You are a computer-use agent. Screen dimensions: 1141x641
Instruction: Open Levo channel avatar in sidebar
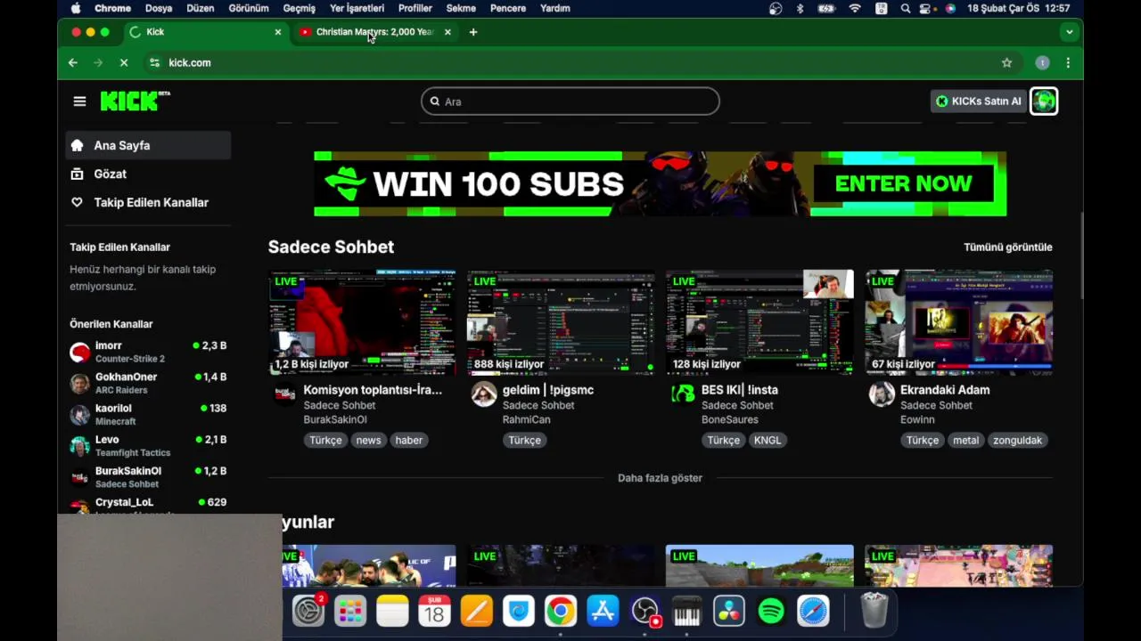click(x=80, y=446)
